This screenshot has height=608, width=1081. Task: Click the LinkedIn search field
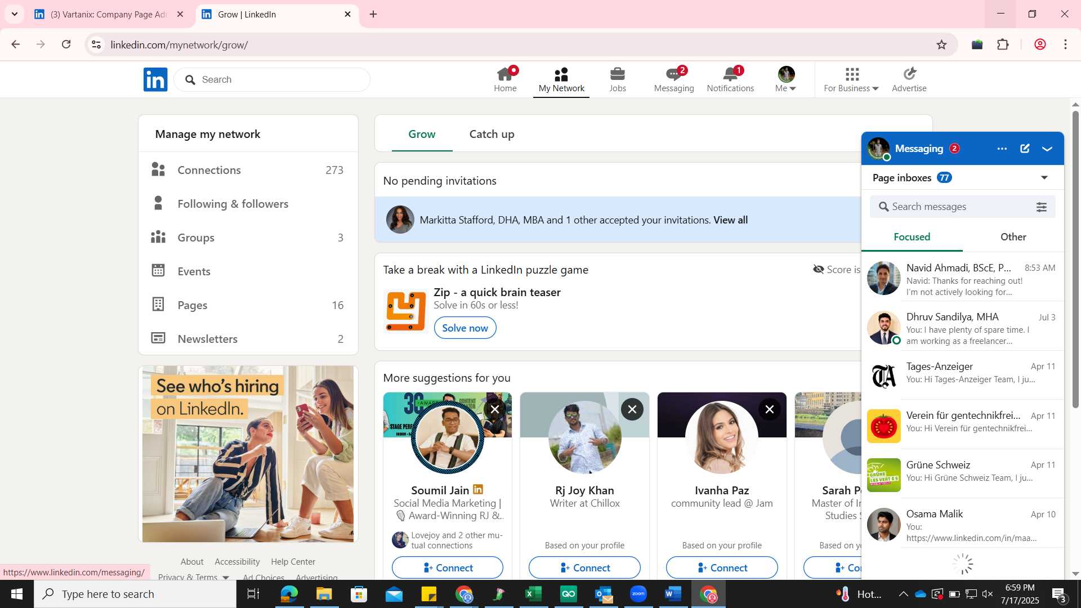(272, 79)
